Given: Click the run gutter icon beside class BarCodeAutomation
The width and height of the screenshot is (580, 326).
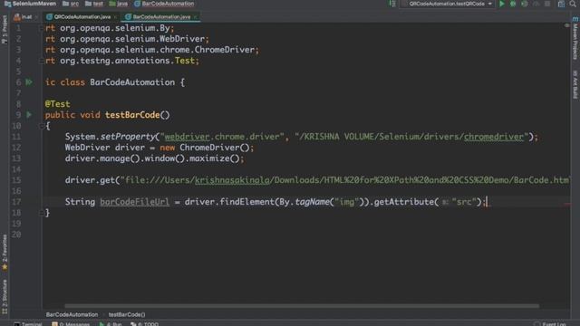Looking at the screenshot, I should pyautogui.click(x=29, y=82).
